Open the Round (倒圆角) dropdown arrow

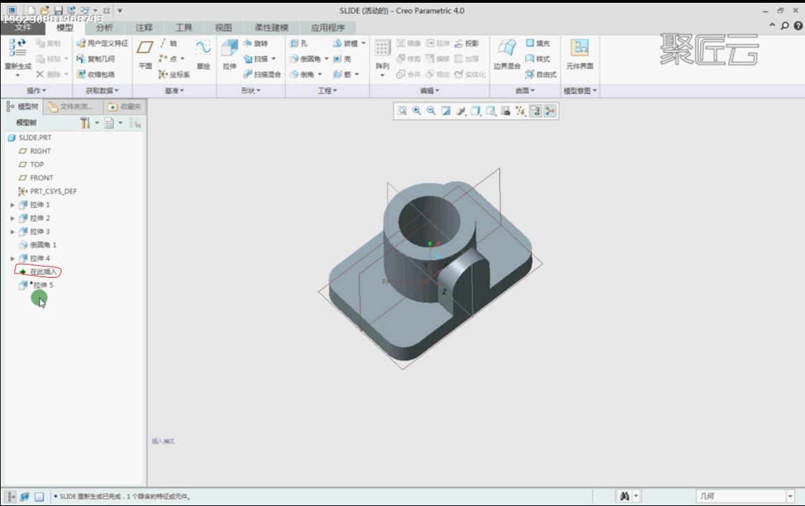327,59
